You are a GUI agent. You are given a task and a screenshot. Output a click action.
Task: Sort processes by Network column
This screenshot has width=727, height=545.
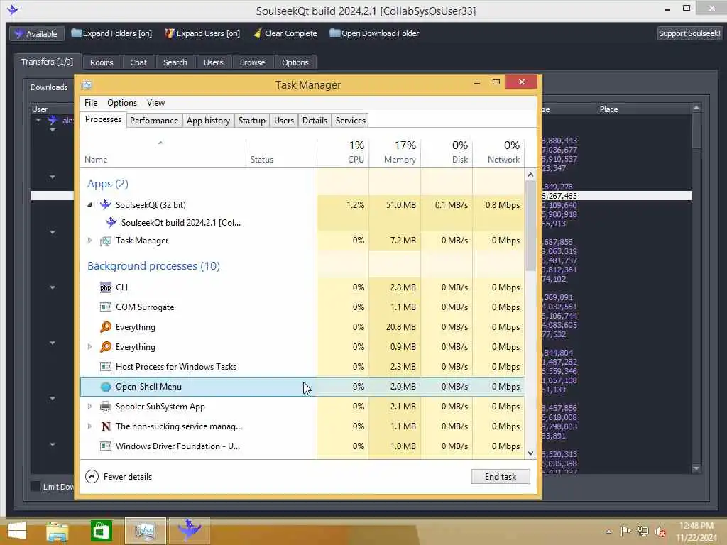coord(499,153)
